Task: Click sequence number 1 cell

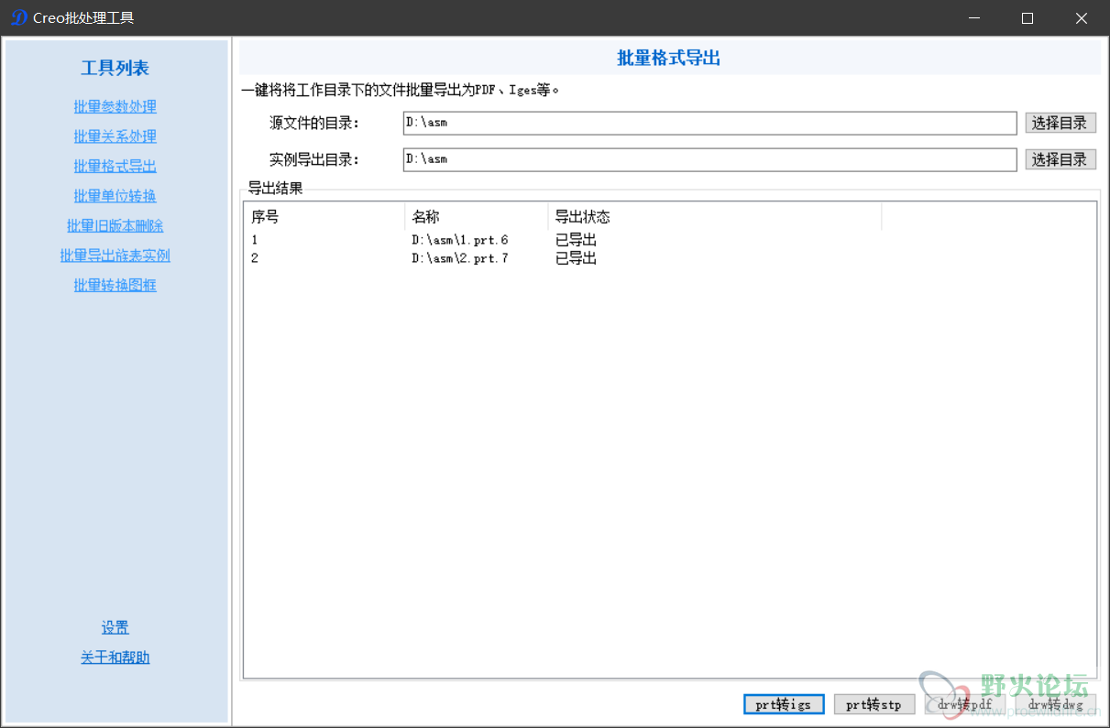Action: tap(255, 241)
